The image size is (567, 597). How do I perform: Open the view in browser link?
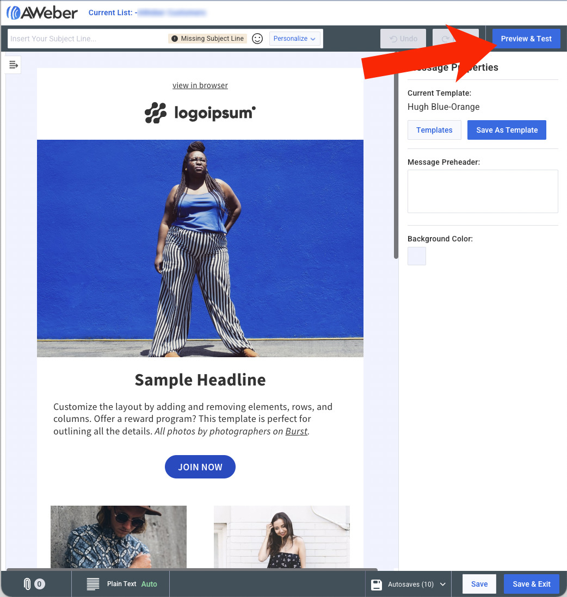coord(200,85)
